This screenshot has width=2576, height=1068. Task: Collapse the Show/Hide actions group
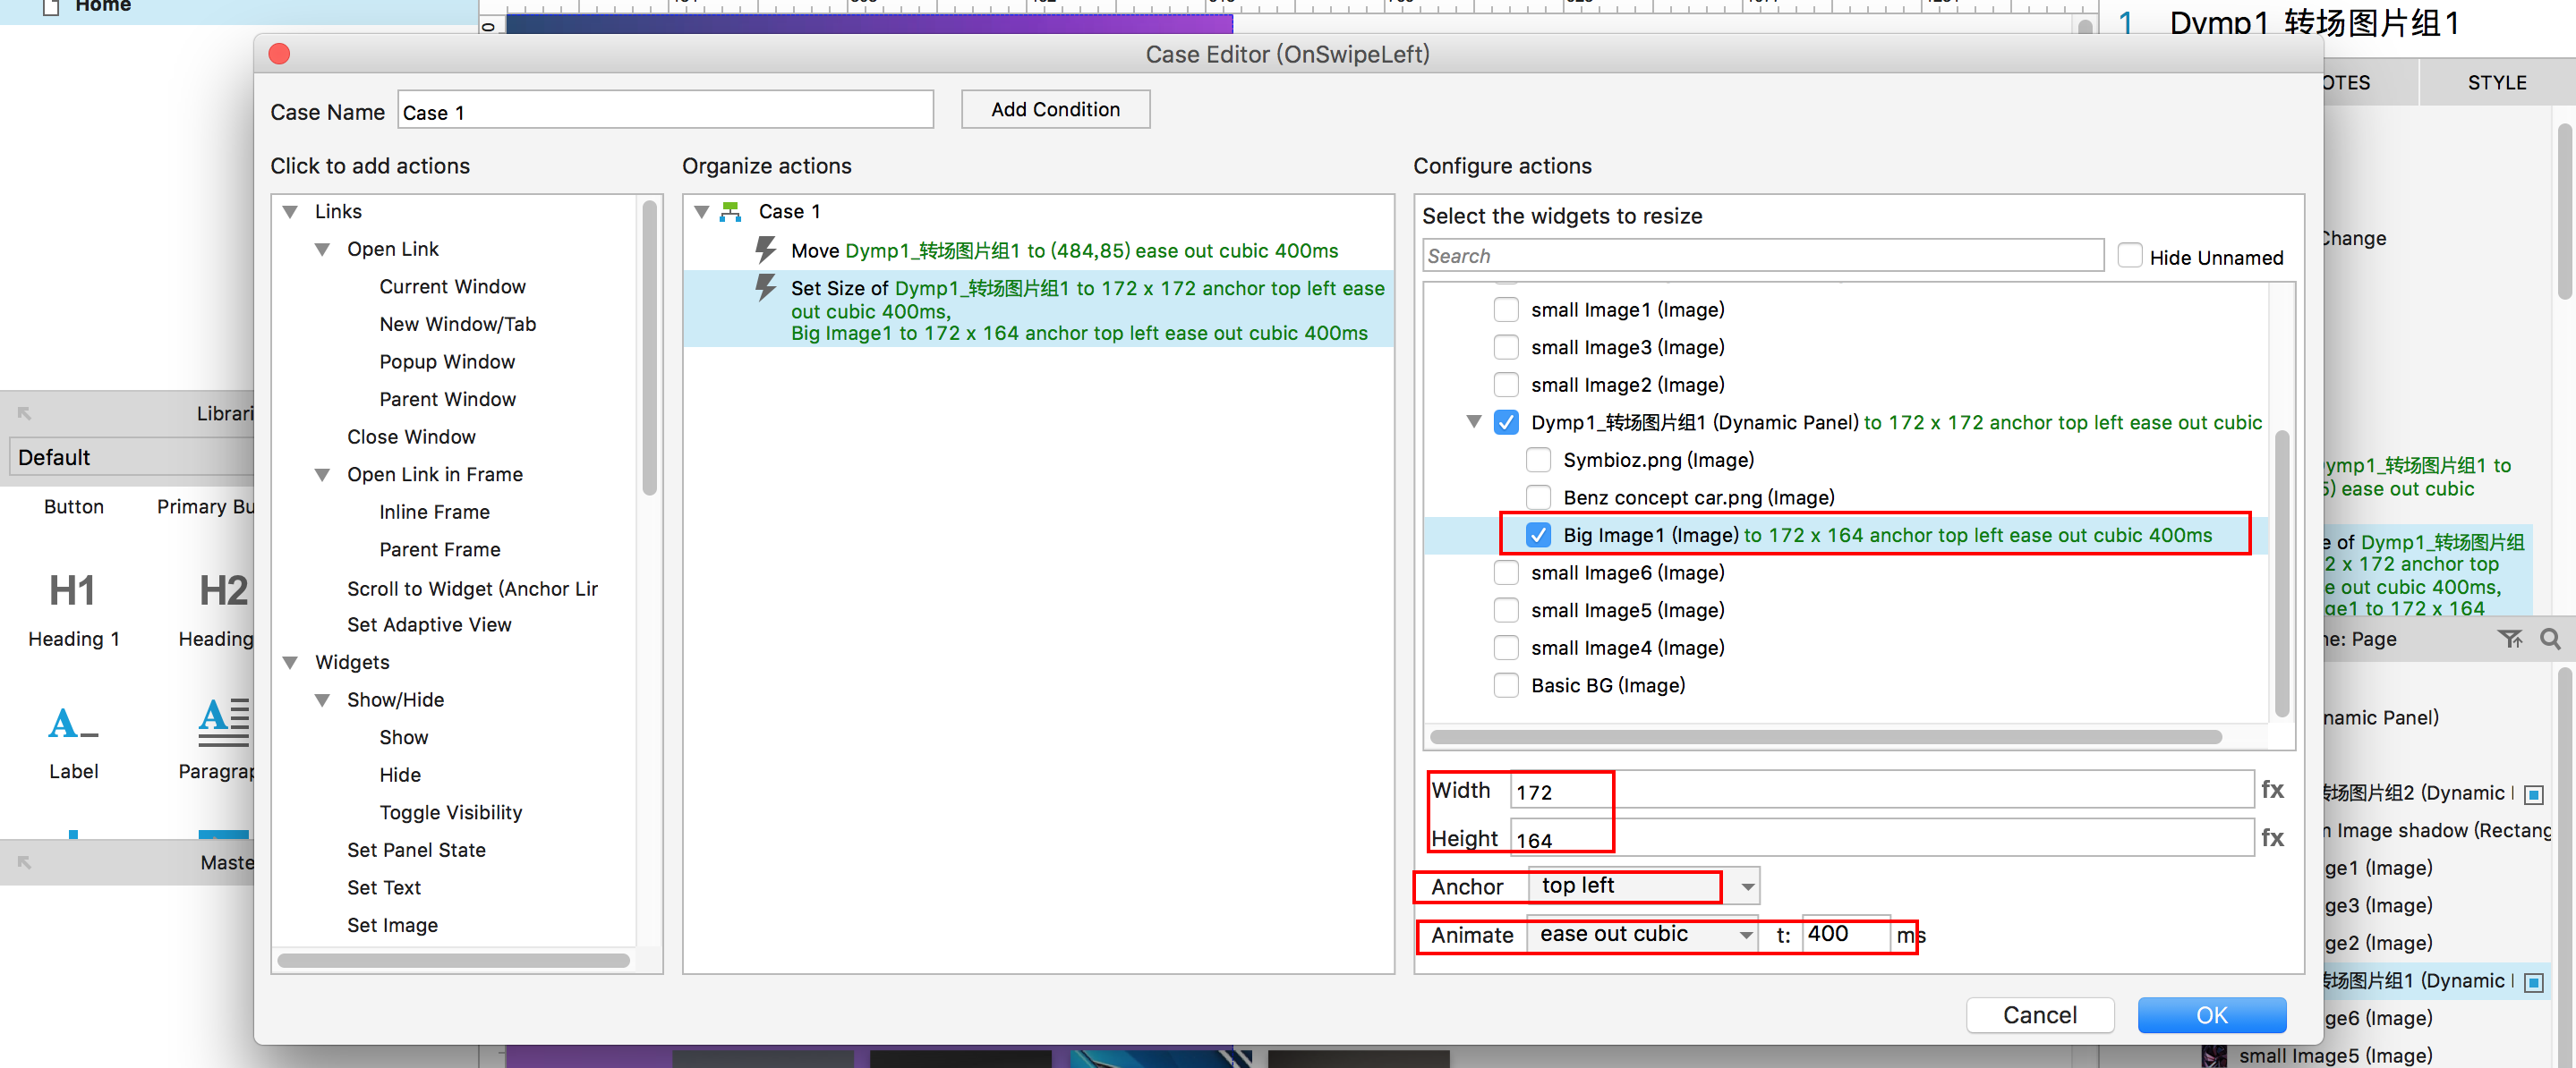pos(322,699)
